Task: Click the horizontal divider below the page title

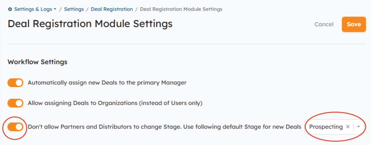Action: point(187,44)
